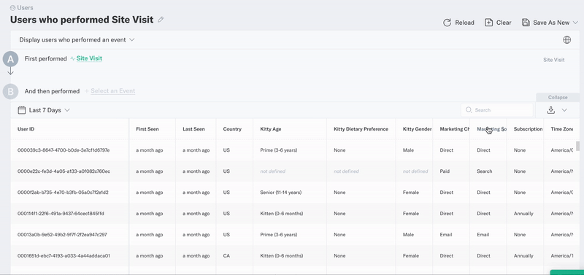Sort by Kitty Age column header
Screen dimensions: 584x275
271,129
